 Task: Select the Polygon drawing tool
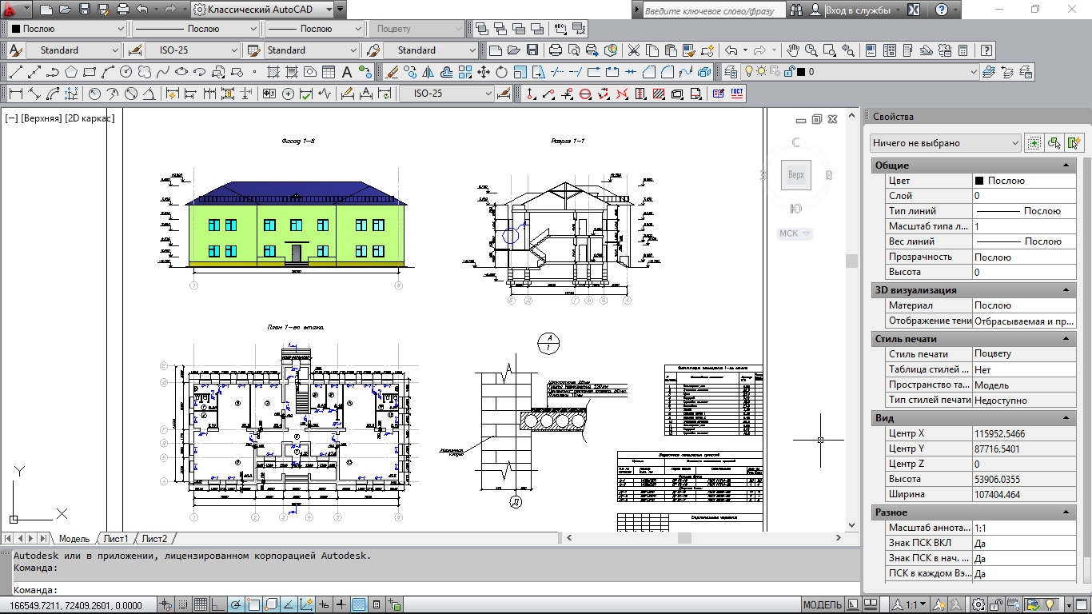coord(71,72)
